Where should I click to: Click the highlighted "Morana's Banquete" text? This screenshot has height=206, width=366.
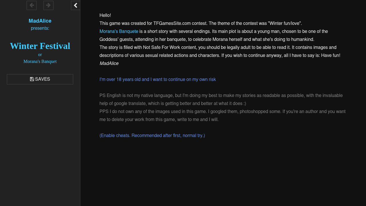[119, 31]
